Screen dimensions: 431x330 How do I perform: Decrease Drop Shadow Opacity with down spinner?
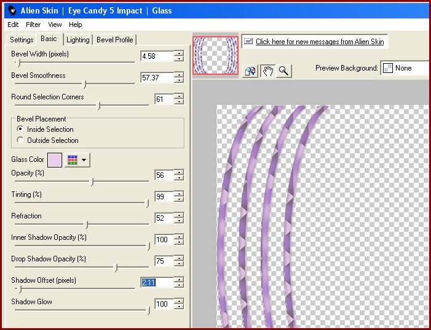click(179, 263)
